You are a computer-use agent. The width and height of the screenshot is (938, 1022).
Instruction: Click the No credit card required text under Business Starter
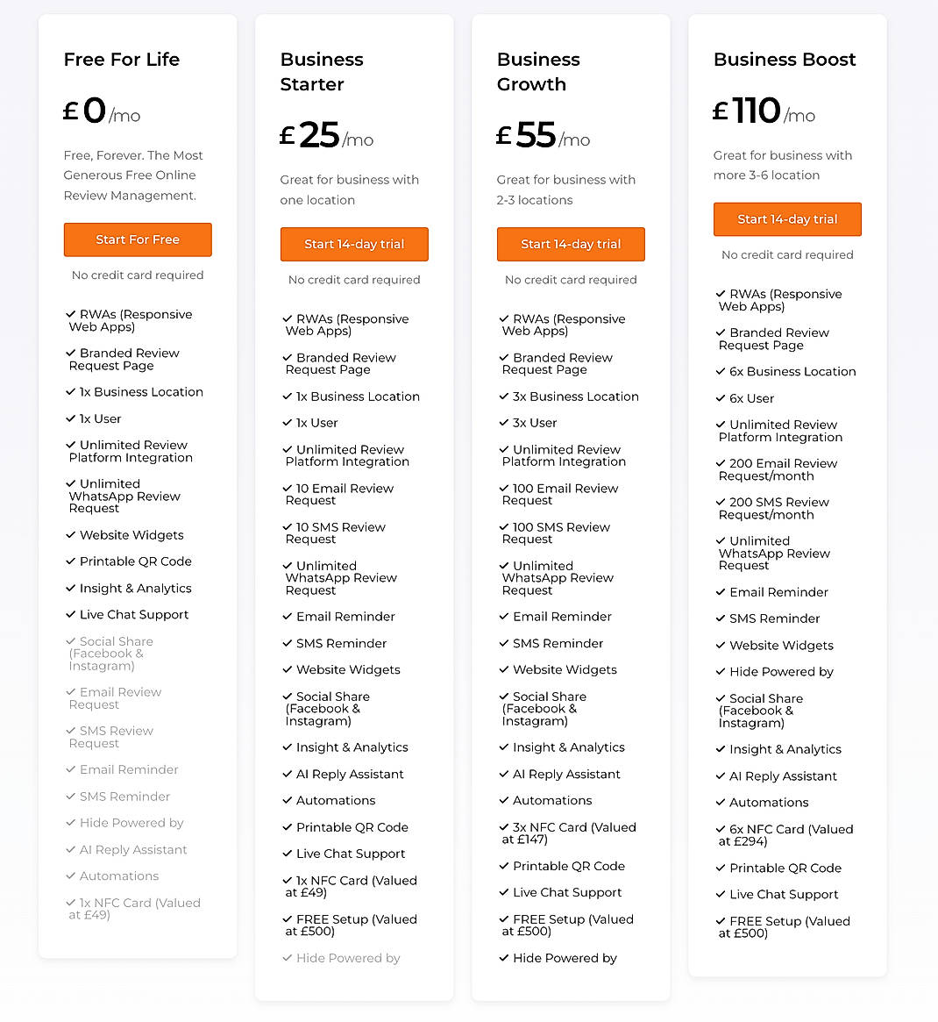pos(354,280)
